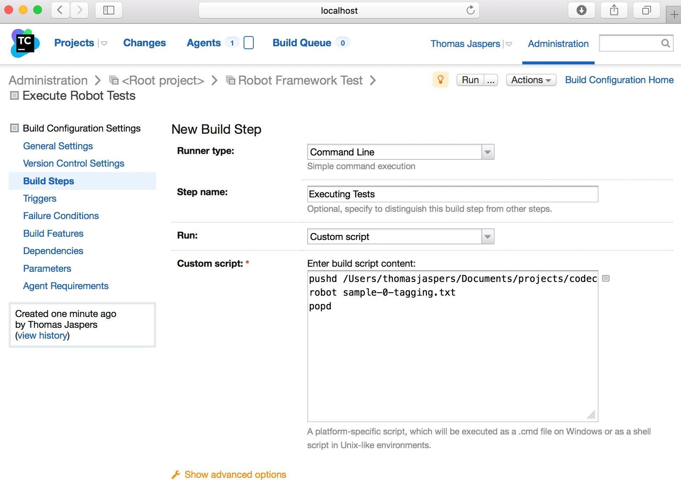Click the Execute Robot Tests configuration icon
The width and height of the screenshot is (681, 493).
pos(14,95)
